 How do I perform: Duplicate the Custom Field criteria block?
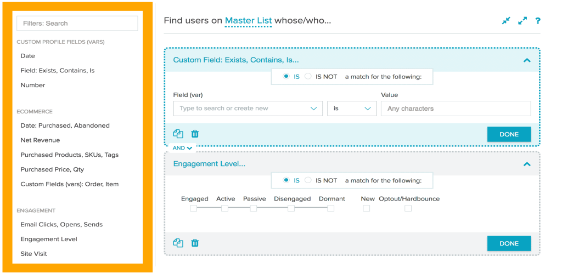click(x=178, y=134)
